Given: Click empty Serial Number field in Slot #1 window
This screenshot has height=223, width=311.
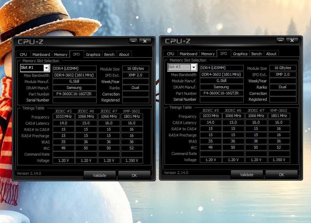Looking at the screenshot, I should [x=74, y=100].
